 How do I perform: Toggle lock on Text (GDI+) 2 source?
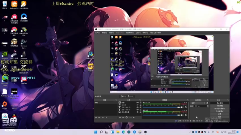[x=140, y=107]
